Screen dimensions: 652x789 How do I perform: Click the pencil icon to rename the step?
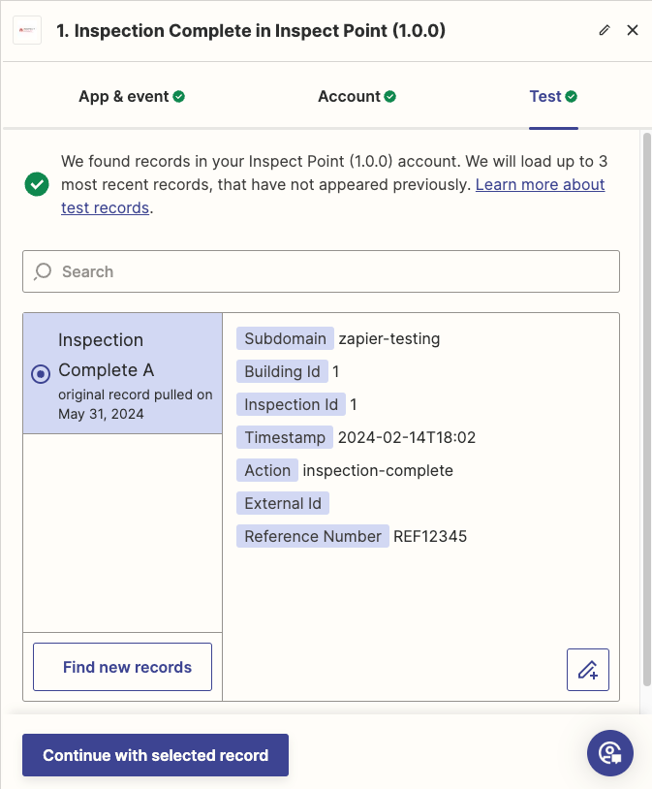click(604, 30)
